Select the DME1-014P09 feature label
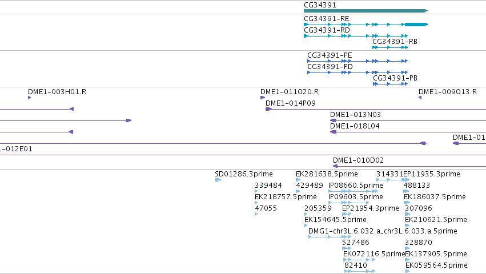The height and width of the screenshot is (274, 486). [291, 103]
